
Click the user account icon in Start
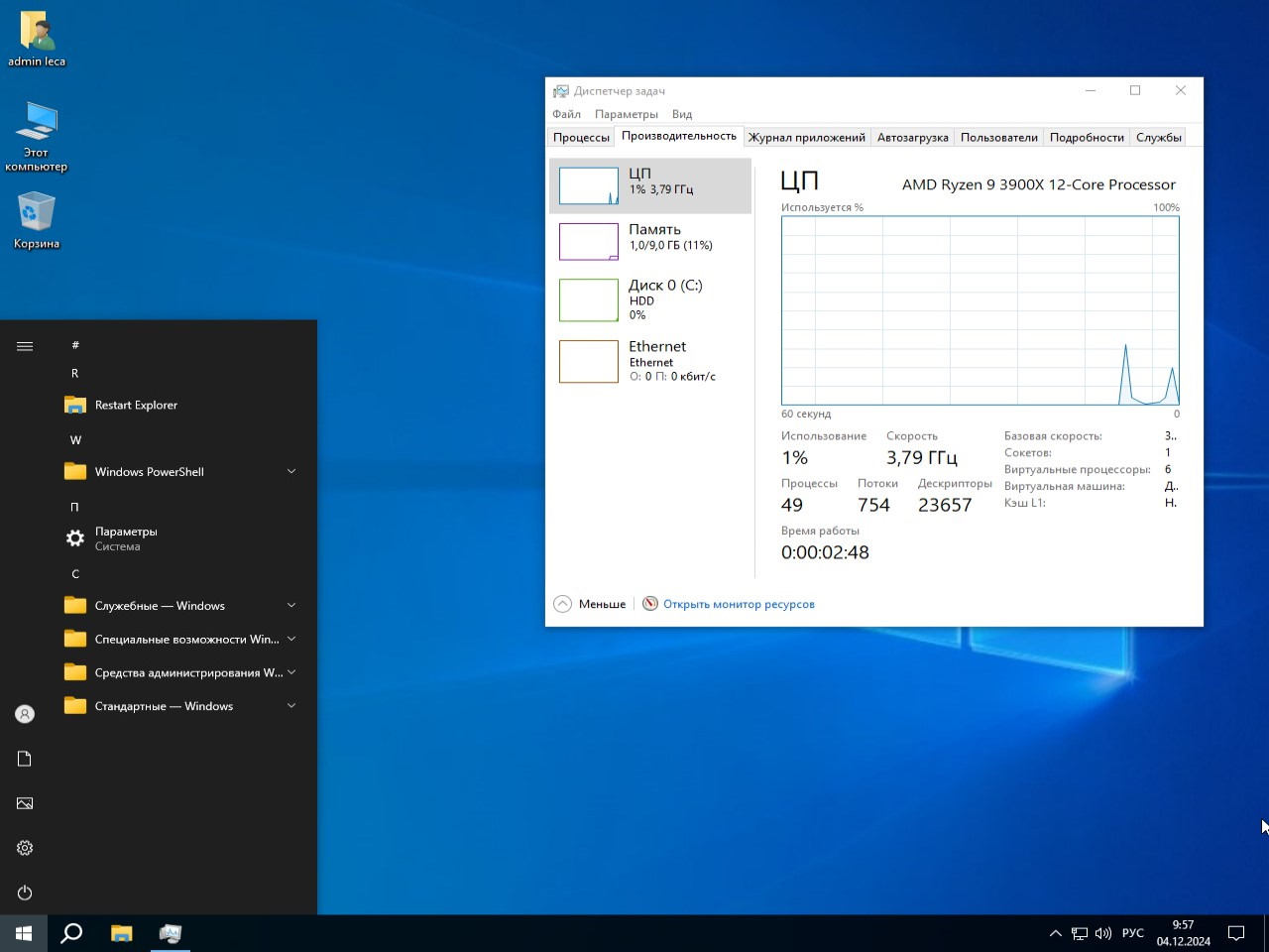(x=25, y=714)
